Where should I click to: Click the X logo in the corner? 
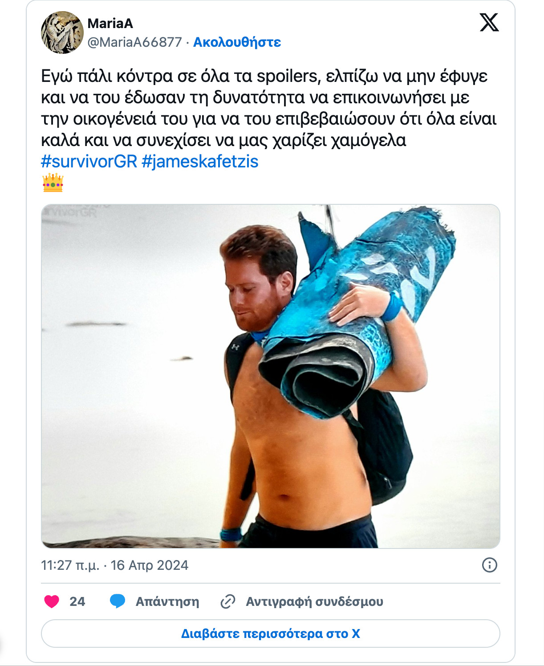[x=489, y=22]
